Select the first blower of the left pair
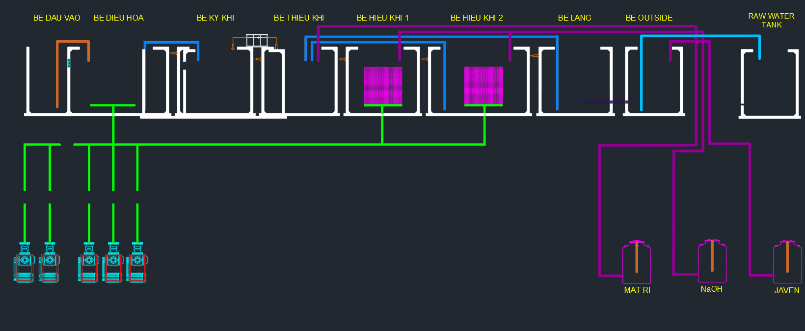The height and width of the screenshot is (331, 805). [x=25, y=262]
